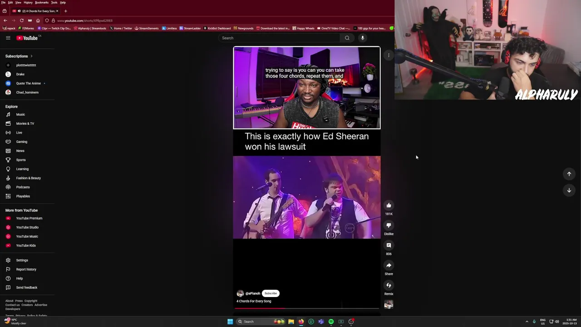The width and height of the screenshot is (581, 327).
Task: Open File Explorer from the taskbar
Action: [x=291, y=322]
